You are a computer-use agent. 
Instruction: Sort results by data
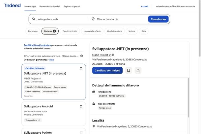coord(51,60)
